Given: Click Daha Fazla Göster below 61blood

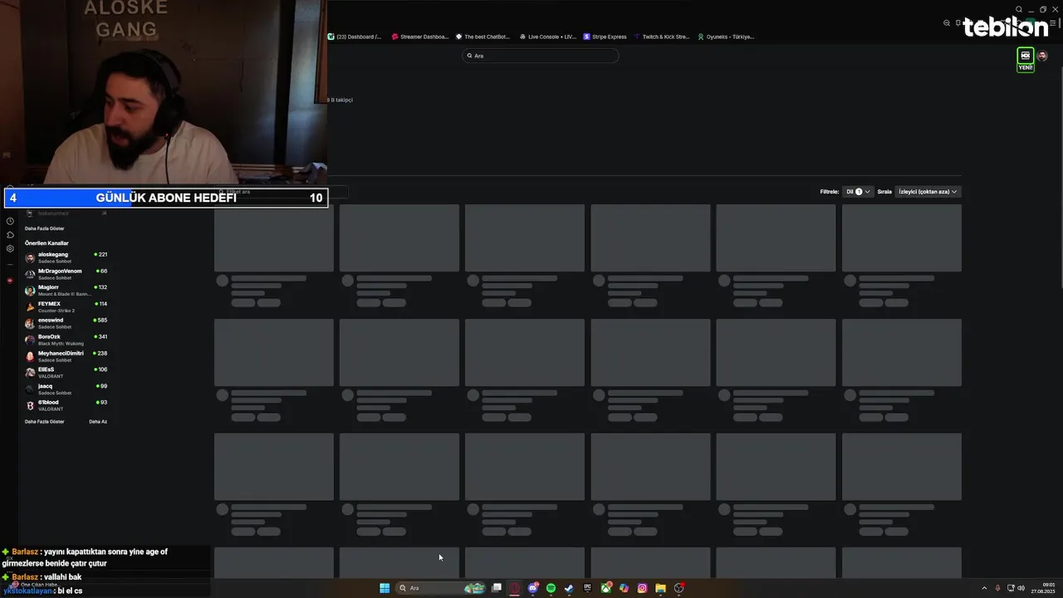Looking at the screenshot, I should click(44, 422).
